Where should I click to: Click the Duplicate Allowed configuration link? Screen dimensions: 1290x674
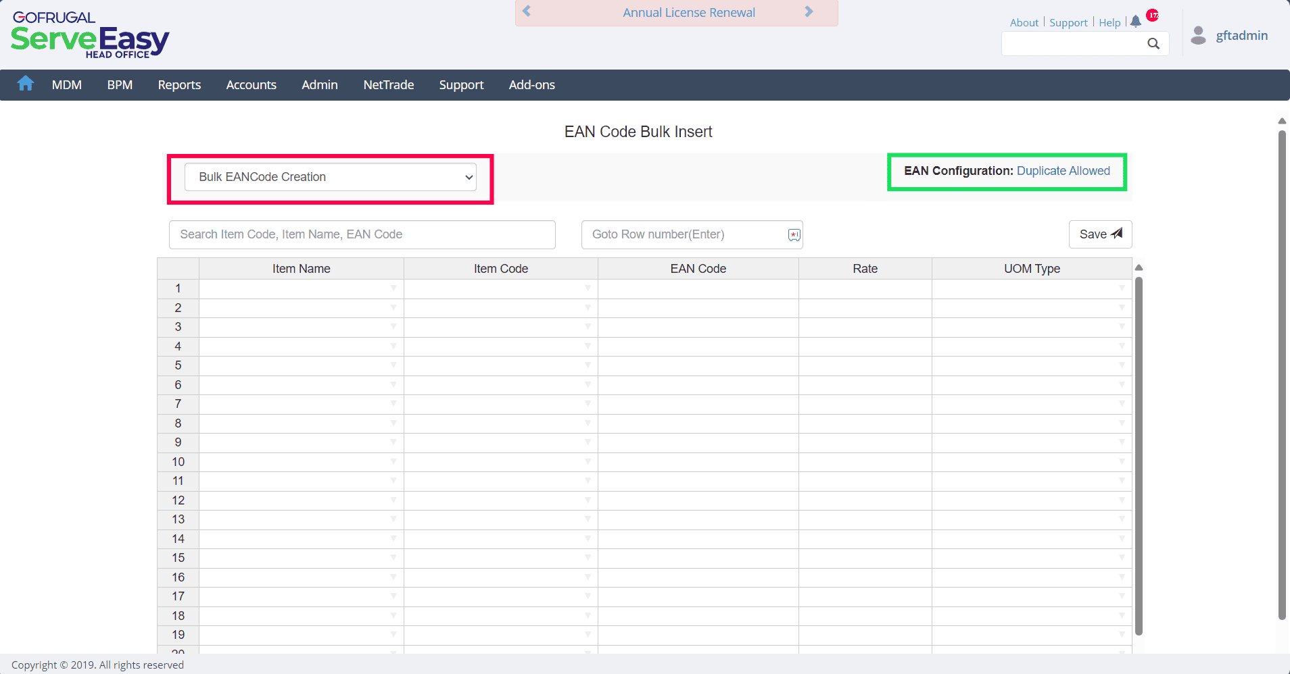(1064, 171)
